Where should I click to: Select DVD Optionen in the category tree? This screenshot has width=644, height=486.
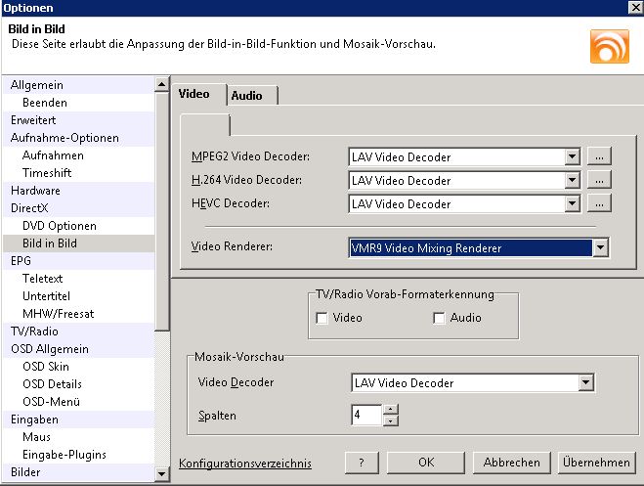(x=59, y=226)
